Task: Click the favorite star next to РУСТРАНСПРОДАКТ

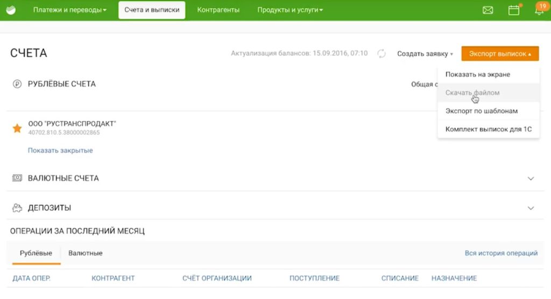Action: pyautogui.click(x=17, y=129)
